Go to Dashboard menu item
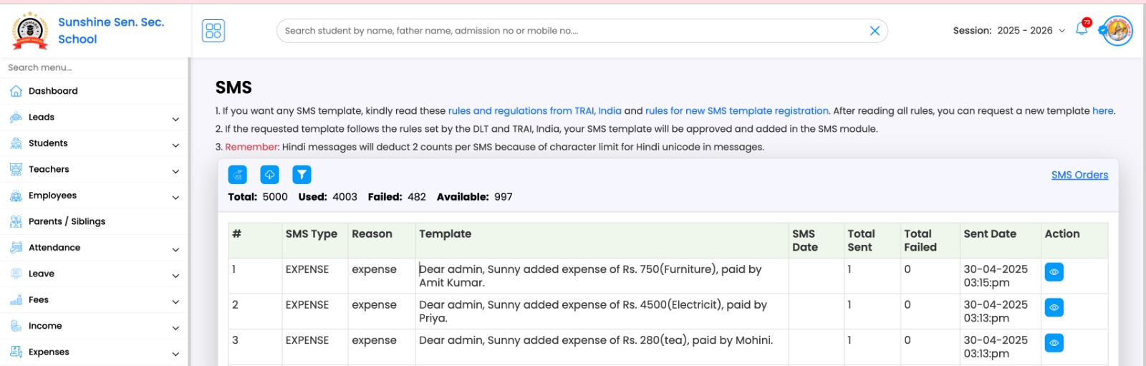1146x366 pixels. (94, 91)
